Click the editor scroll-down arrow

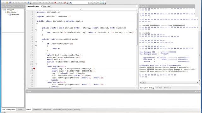(137, 86)
